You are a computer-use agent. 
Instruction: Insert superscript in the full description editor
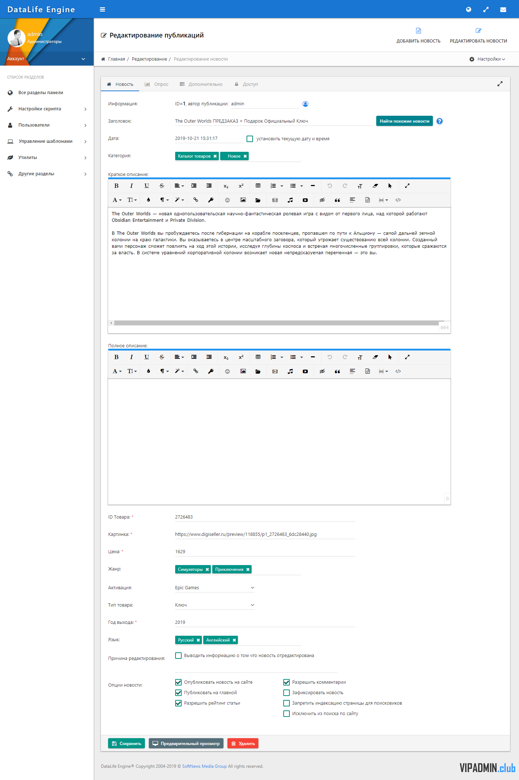point(241,357)
